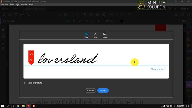Open the Help menu
The width and height of the screenshot is (192, 108).
[x=31, y=5]
